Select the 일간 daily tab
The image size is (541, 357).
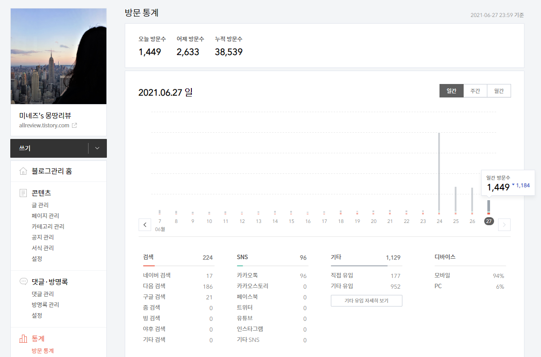pos(451,91)
